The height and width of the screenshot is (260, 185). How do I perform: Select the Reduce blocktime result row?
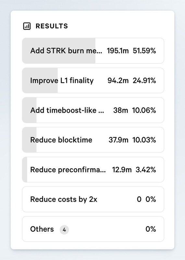coord(93,140)
